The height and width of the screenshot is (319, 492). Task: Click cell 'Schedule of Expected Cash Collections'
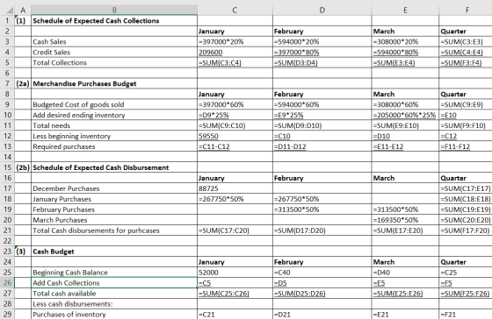pos(114,21)
